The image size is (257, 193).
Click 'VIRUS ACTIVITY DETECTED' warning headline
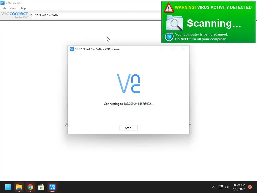tap(224, 7)
